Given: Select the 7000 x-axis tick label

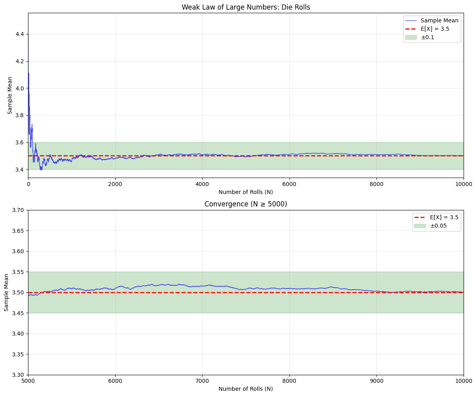Looking at the screenshot, I should (x=202, y=381).
